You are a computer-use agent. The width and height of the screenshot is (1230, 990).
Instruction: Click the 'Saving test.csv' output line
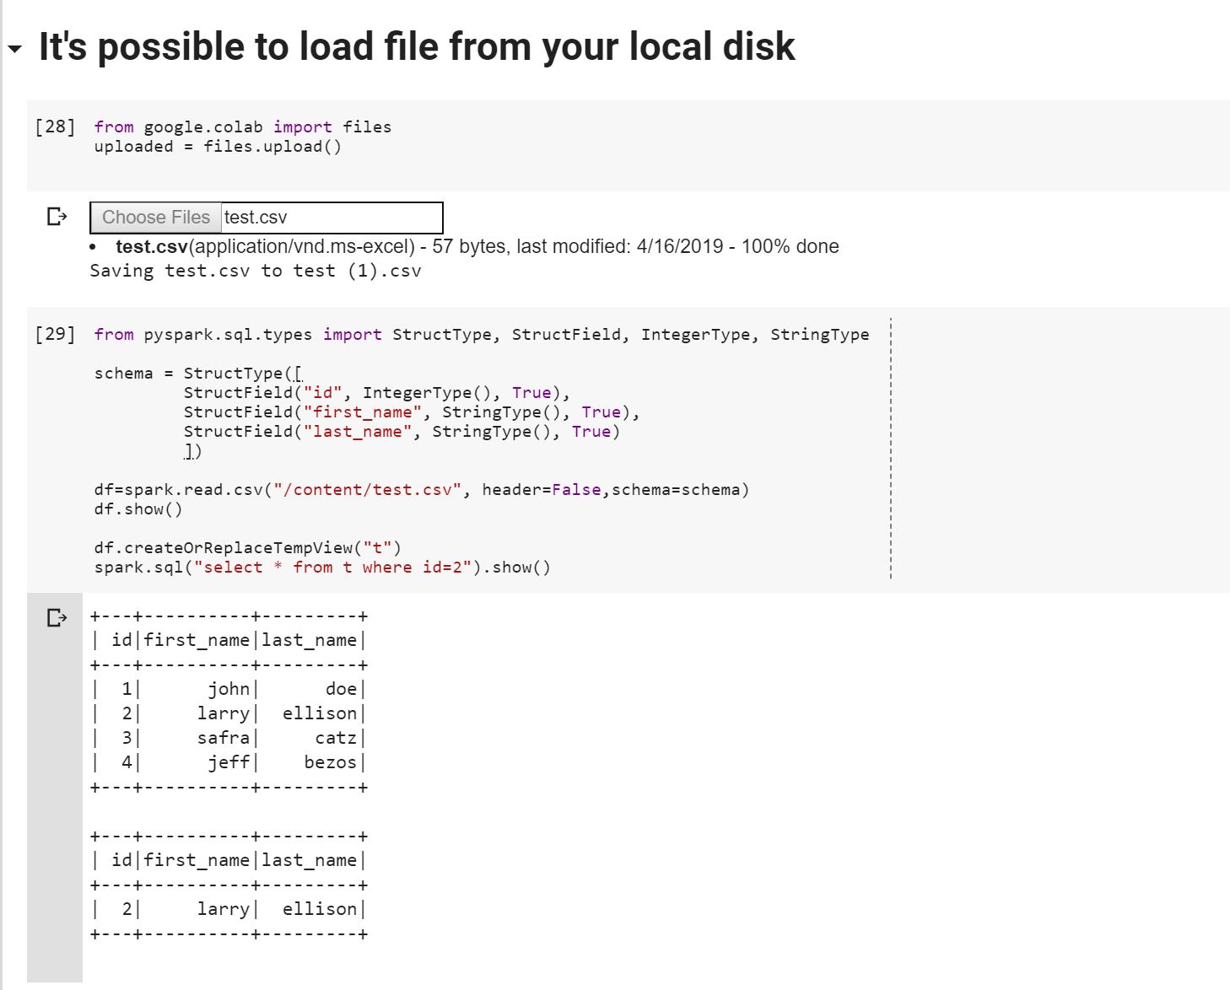(255, 271)
